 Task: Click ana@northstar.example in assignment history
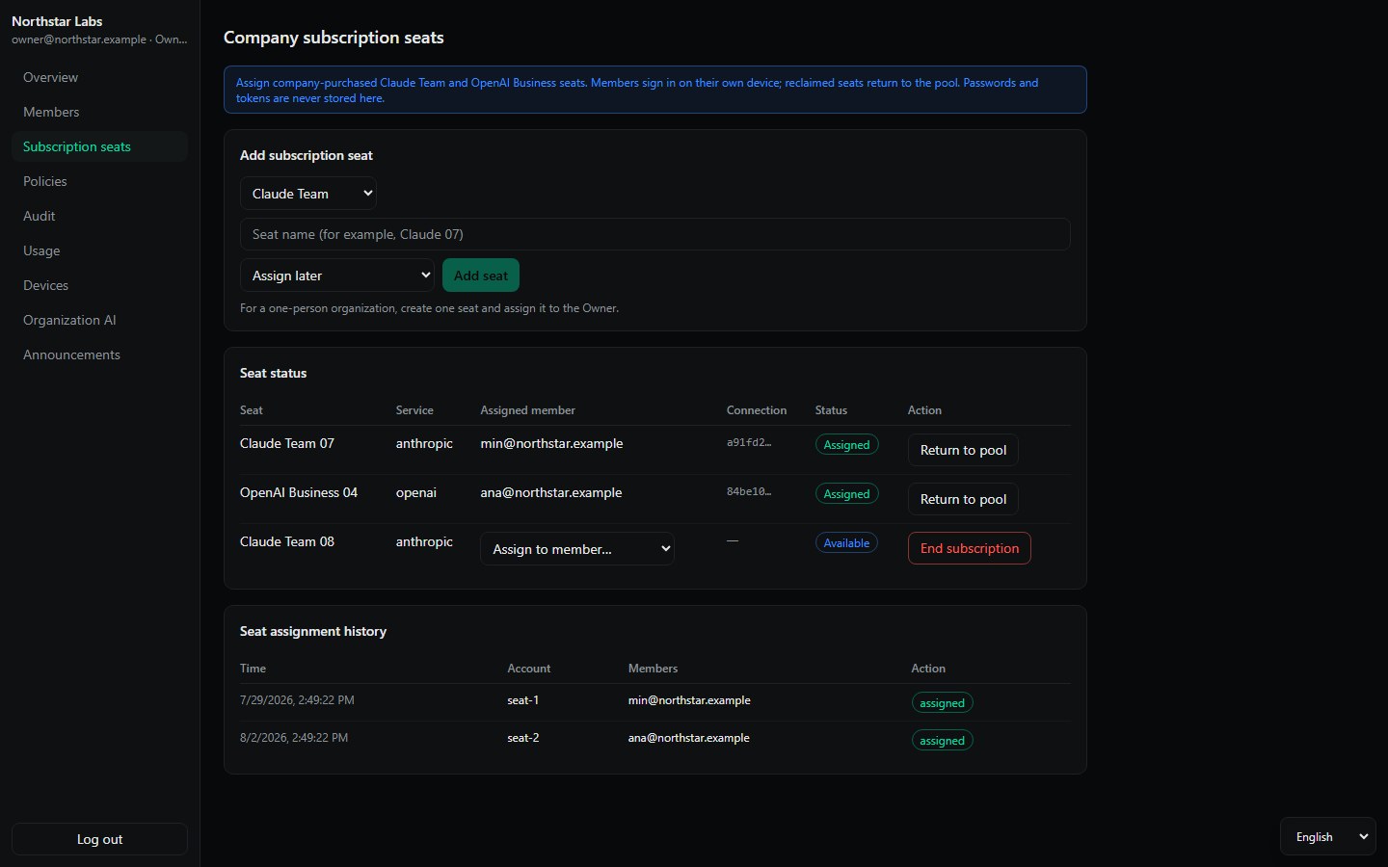point(689,738)
